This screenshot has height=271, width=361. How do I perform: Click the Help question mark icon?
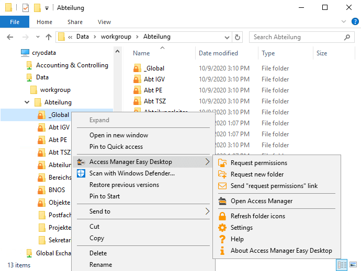(222, 239)
